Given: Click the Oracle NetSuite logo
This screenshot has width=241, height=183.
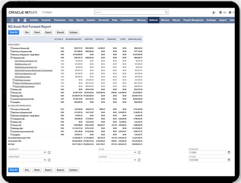Looking at the screenshot, I should [x=23, y=12].
